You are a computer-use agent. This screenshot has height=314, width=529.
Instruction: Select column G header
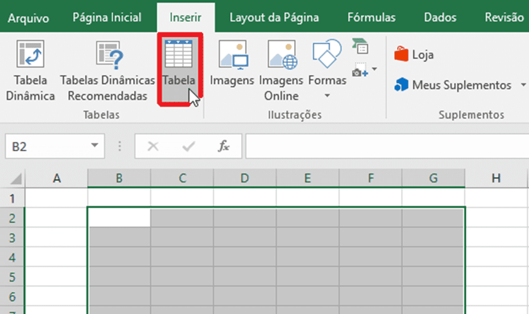coord(433,178)
